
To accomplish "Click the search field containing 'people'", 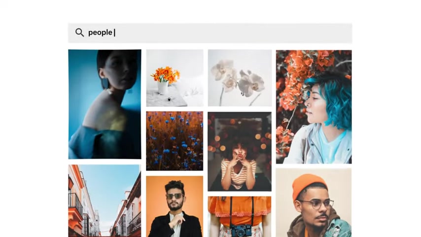I will point(210,33).
